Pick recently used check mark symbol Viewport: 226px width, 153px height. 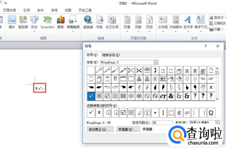click(x=91, y=113)
